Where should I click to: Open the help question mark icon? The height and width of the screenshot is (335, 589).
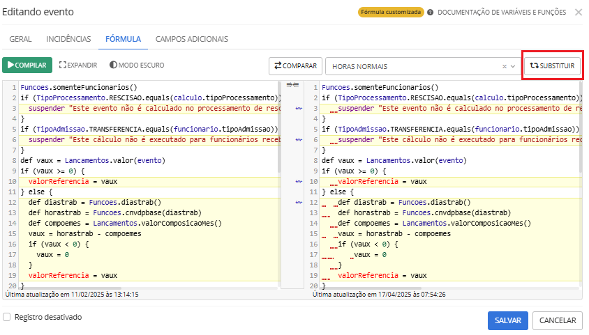(x=431, y=13)
